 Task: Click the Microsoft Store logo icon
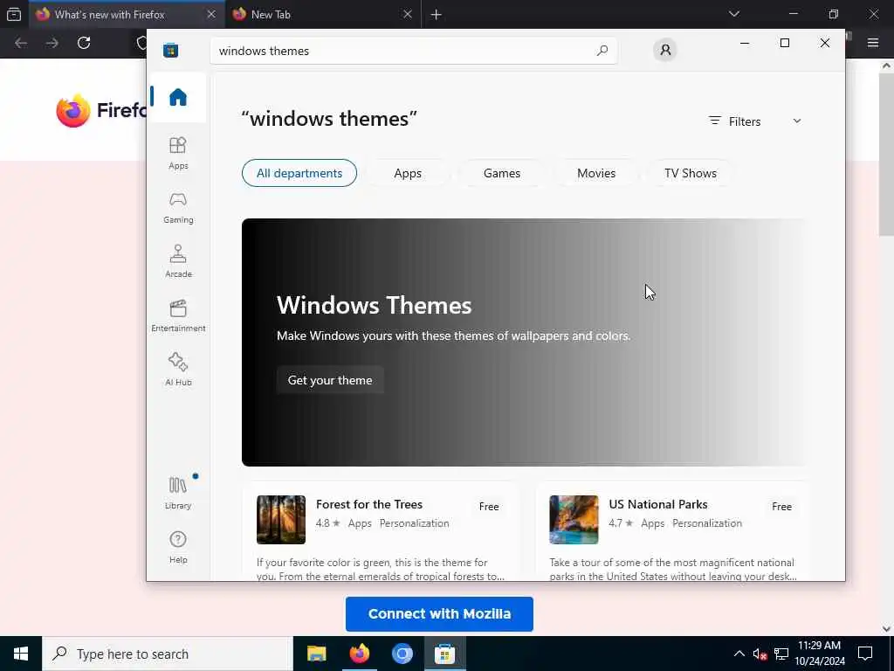170,50
